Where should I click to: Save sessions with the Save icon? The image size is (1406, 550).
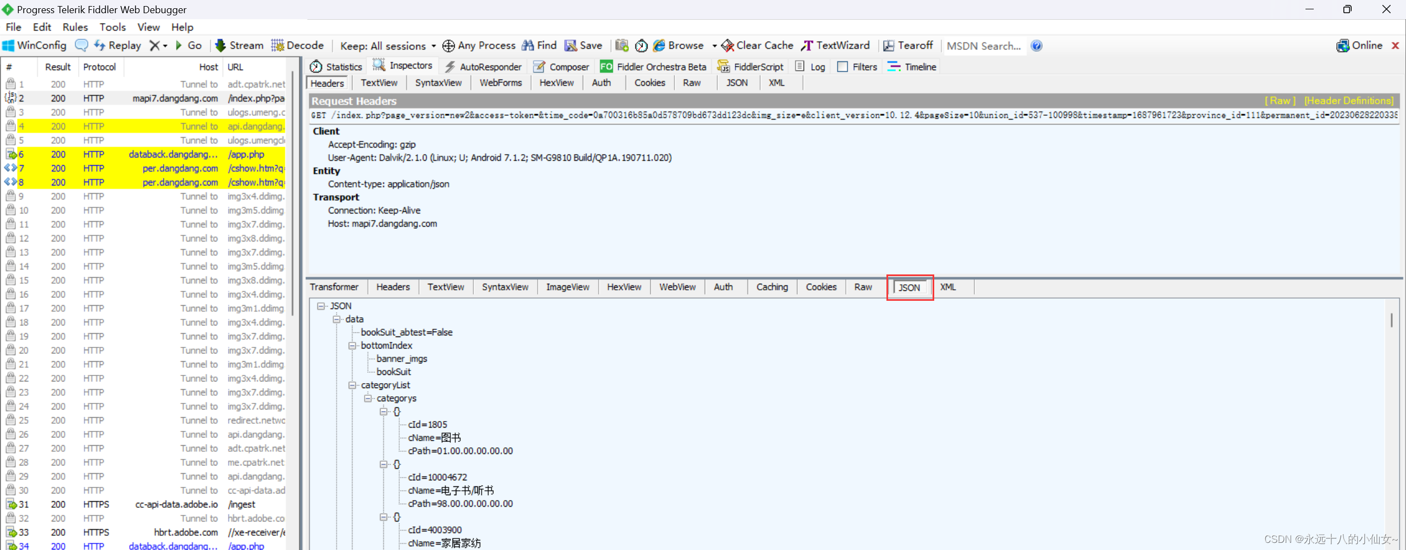click(583, 46)
